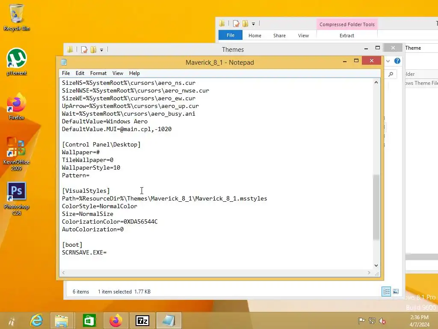Image resolution: width=438 pixels, height=329 pixels.
Task: Click 'DefaultValue=Windows Aero' line
Action: tap(105, 121)
